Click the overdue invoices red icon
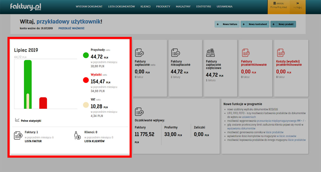 [245, 53]
